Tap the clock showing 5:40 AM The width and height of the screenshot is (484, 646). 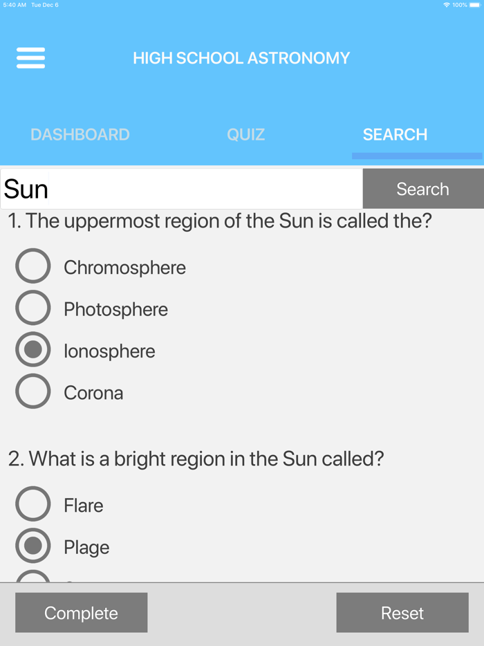(x=15, y=4)
